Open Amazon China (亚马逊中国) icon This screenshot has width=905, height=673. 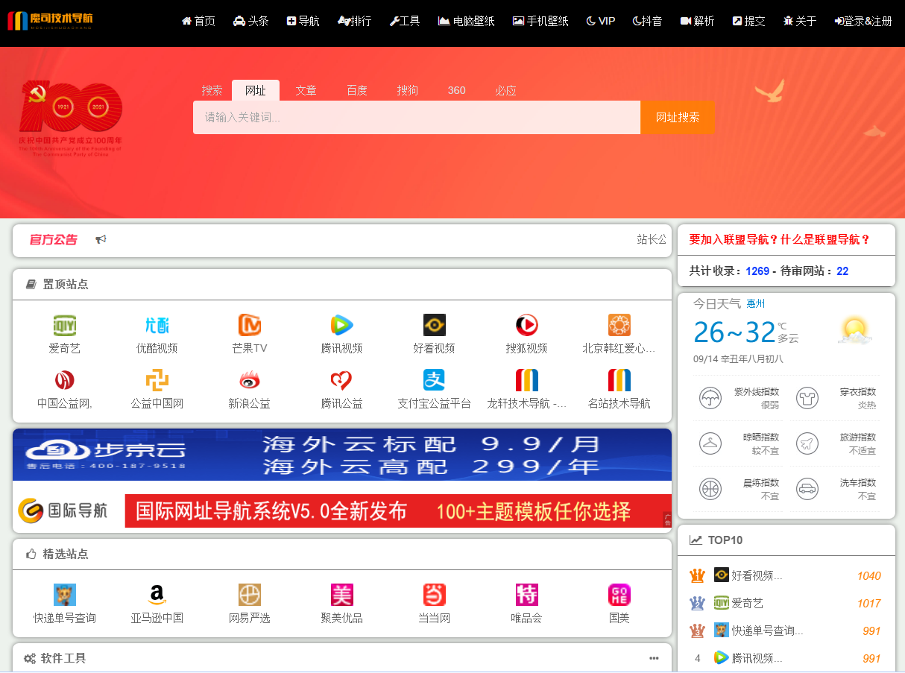tap(157, 595)
